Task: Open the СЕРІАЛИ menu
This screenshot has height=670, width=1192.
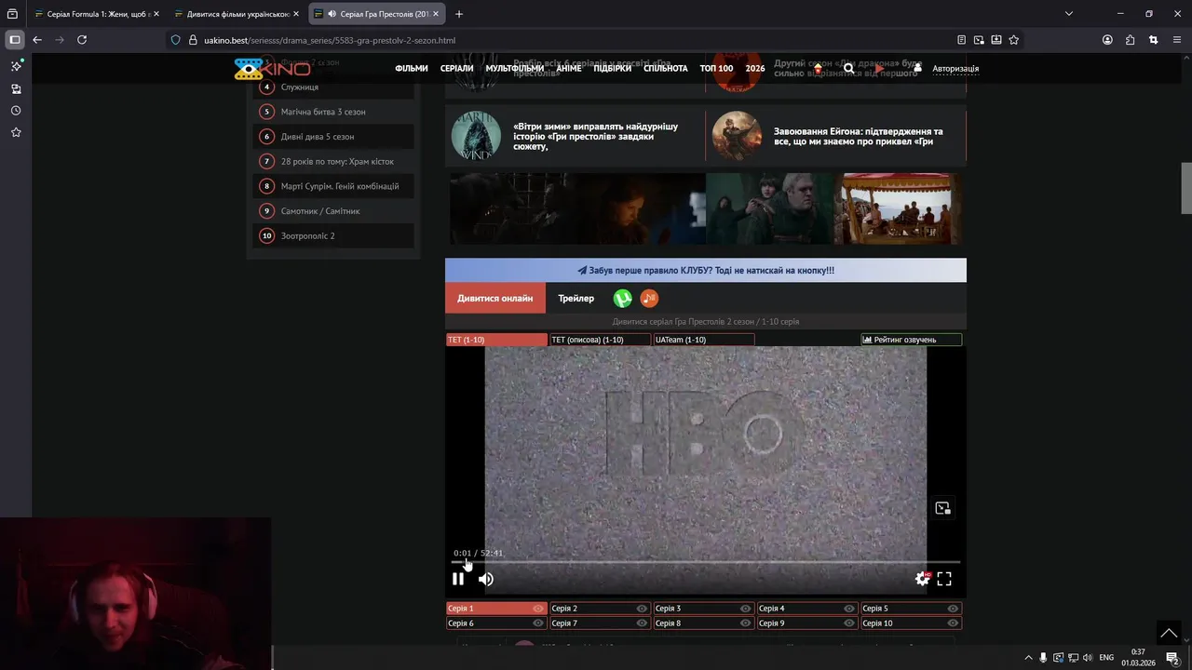Action: 456,68
